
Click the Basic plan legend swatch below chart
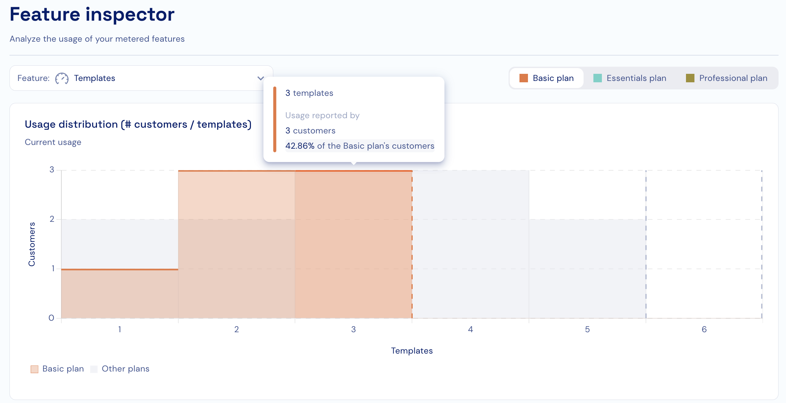[35, 369]
